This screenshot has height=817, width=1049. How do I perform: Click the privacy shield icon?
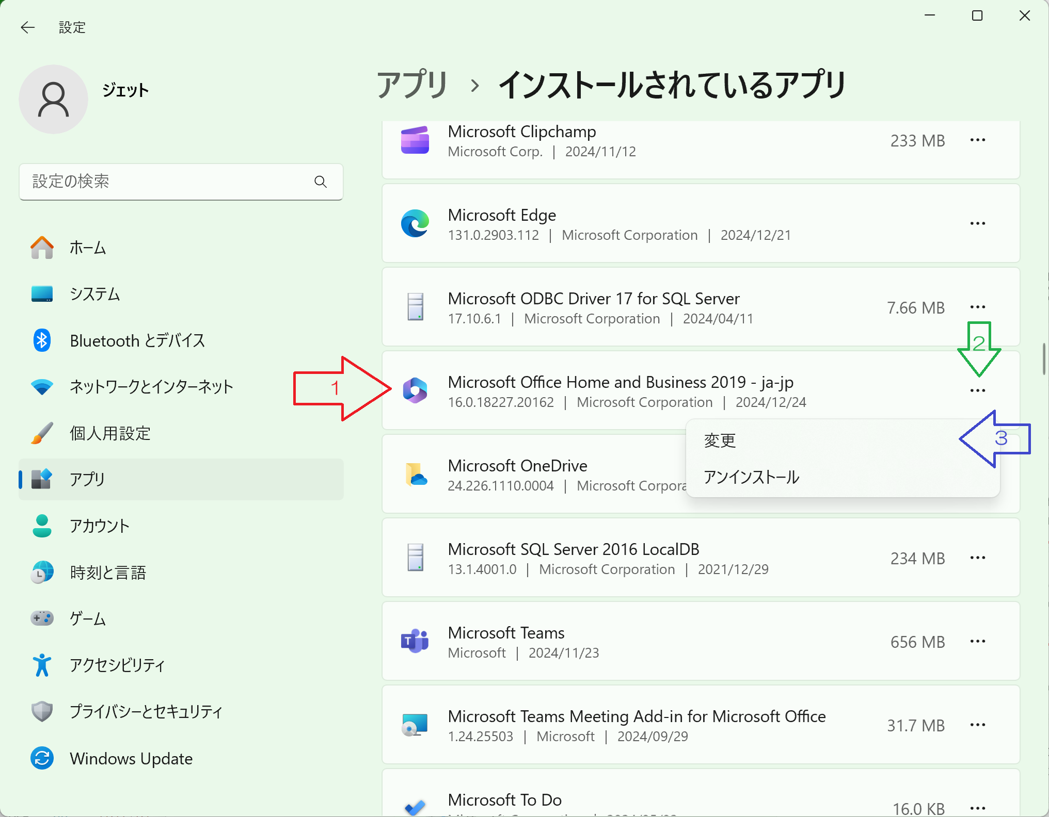(42, 712)
